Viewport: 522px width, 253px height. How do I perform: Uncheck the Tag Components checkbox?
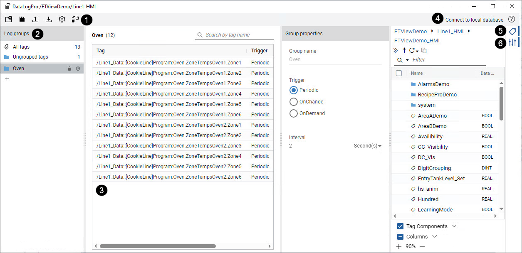[x=400, y=226]
